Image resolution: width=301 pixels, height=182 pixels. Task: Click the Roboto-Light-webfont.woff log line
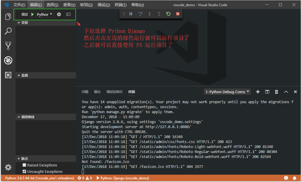pyautogui.click(x=177, y=147)
